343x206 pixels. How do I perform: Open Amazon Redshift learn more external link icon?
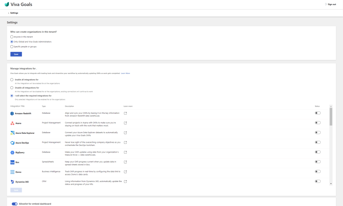click(125, 113)
